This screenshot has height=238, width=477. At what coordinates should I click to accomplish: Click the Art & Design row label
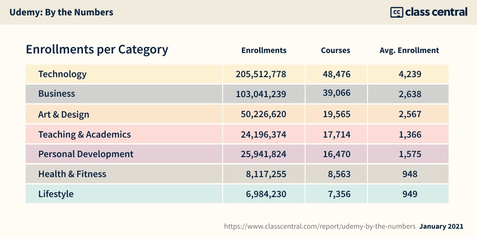(x=63, y=114)
